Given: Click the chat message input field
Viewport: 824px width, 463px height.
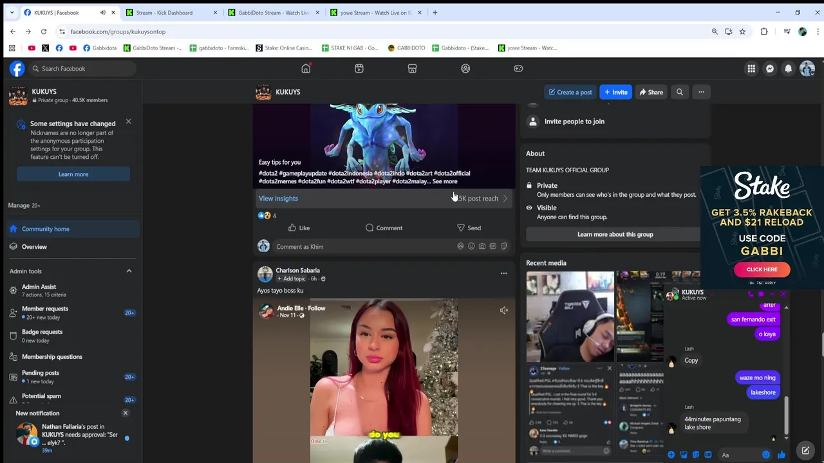Looking at the screenshot, I should coord(737,455).
